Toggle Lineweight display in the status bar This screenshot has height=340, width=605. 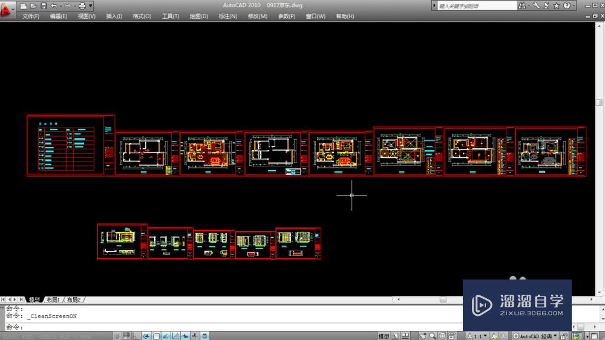coord(195,336)
